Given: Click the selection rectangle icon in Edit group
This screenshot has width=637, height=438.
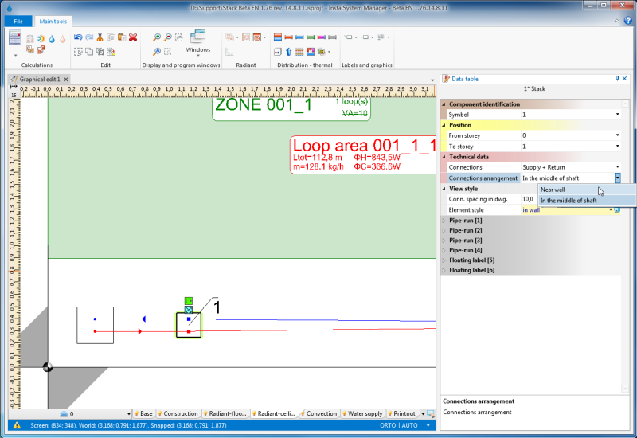Looking at the screenshot, I should point(78,52).
